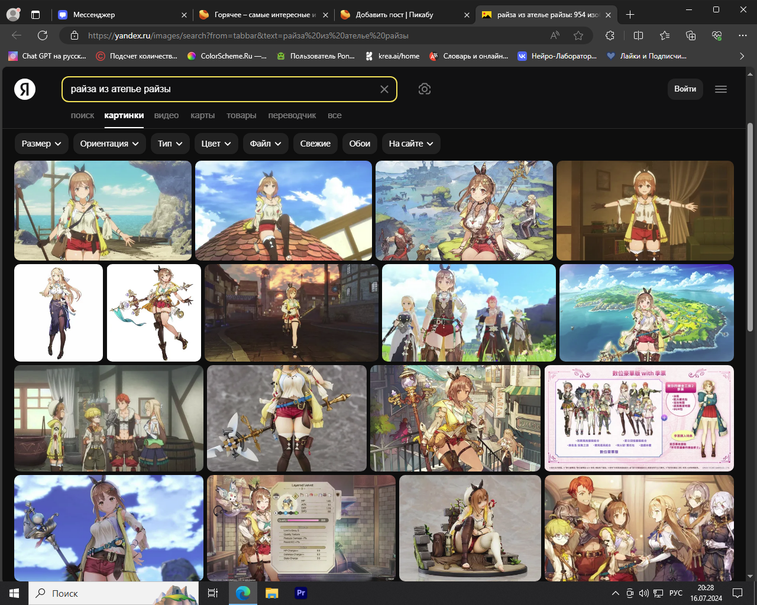Viewport: 757px width, 605px height.
Task: Open the Ориентация dropdown
Action: coord(109,144)
